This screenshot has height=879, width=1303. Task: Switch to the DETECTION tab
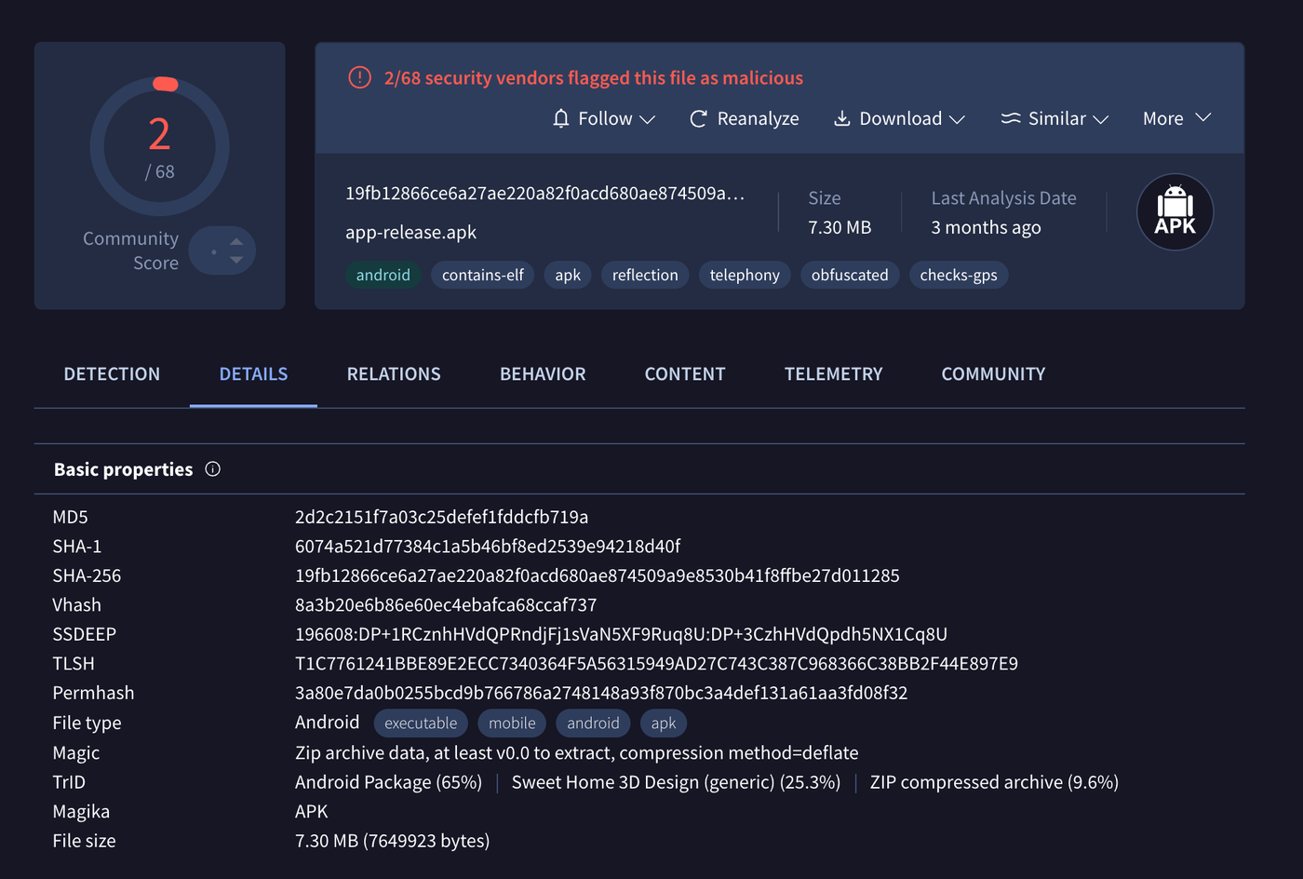tap(112, 373)
